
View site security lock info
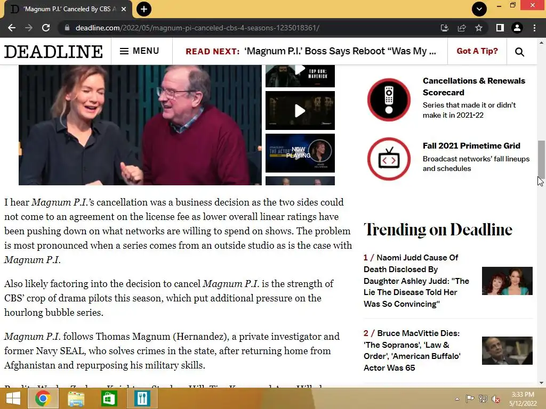tap(67, 28)
